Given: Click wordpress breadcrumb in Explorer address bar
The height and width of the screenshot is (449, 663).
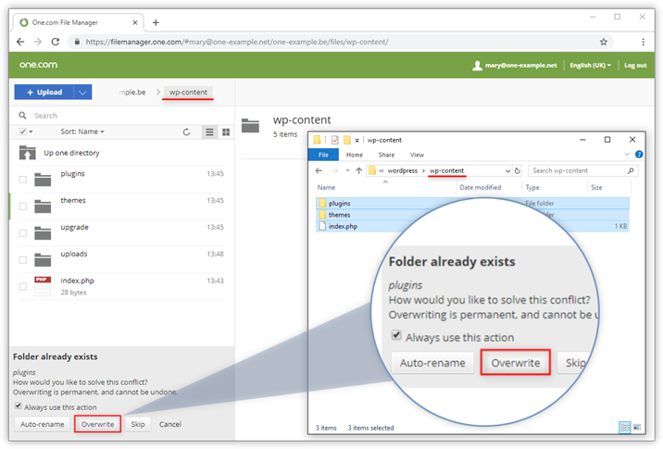Looking at the screenshot, I should click(x=402, y=171).
